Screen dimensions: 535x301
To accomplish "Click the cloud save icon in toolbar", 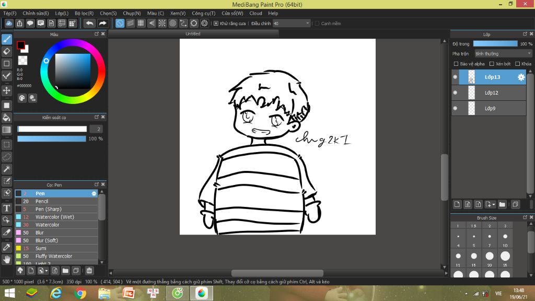I will point(9,23).
